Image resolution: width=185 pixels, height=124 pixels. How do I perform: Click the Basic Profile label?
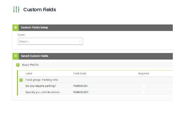coord(30,65)
